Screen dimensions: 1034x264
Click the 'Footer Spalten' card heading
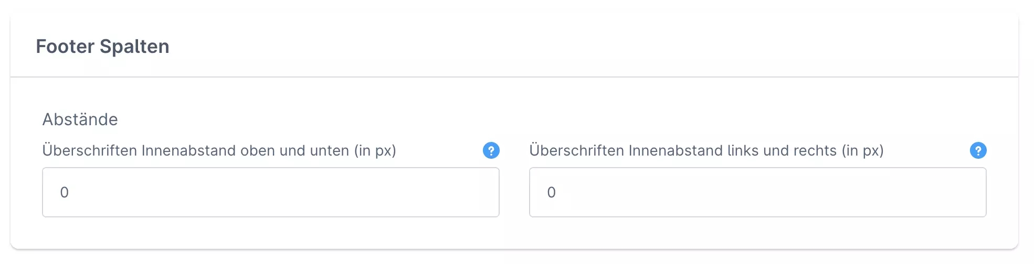[102, 47]
